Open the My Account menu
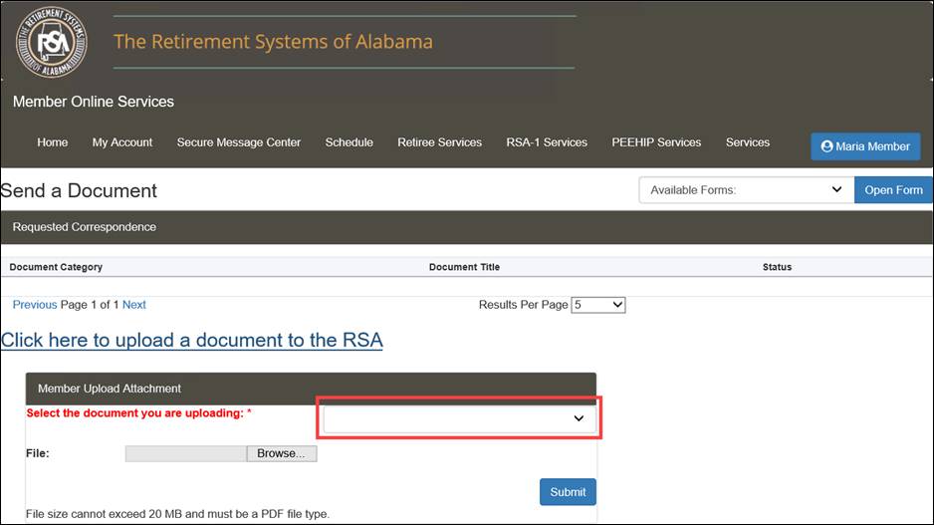 122,142
